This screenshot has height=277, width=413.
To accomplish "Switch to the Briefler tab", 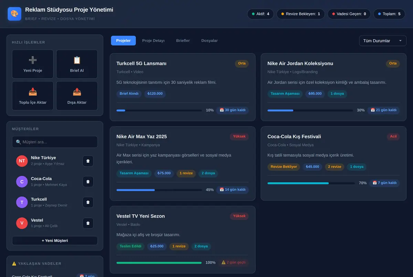I will point(183,41).
